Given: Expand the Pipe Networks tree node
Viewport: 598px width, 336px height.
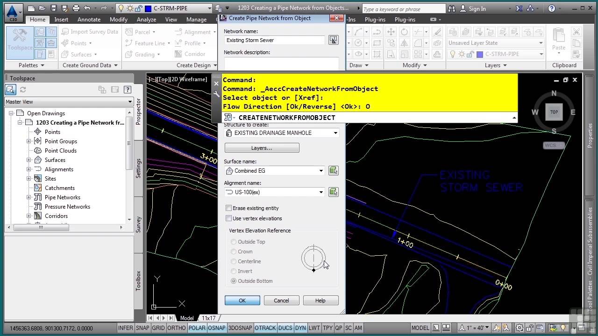Looking at the screenshot, I should click(x=29, y=197).
